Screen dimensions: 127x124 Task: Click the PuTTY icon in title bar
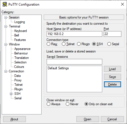(x=5, y=4)
